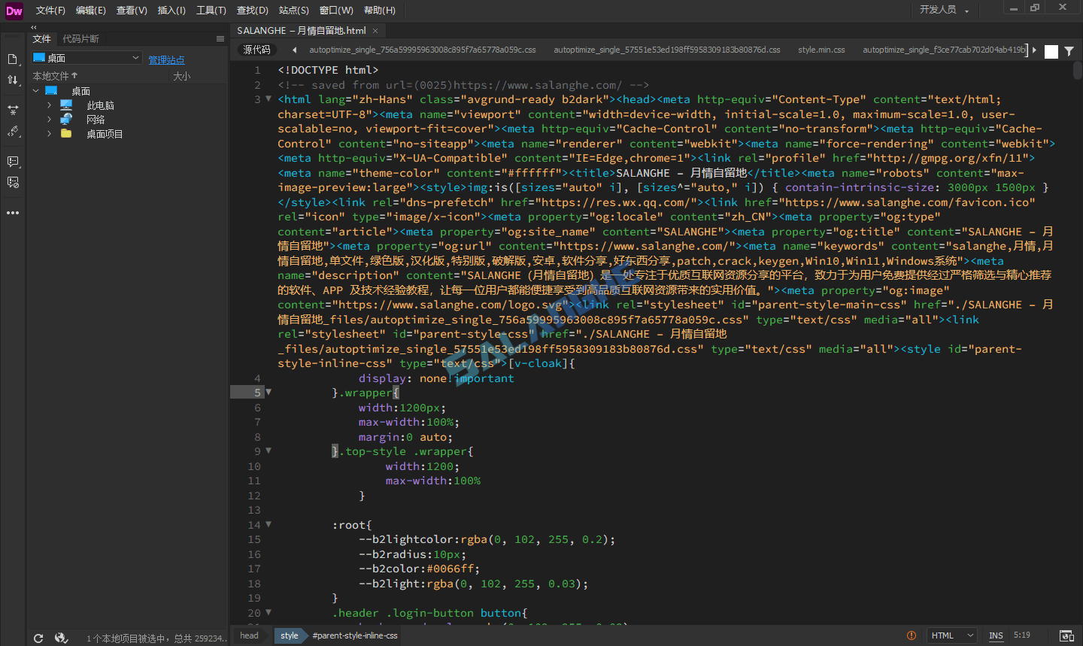
Task: Click the white color swatch in toolbar
Action: [1051, 52]
